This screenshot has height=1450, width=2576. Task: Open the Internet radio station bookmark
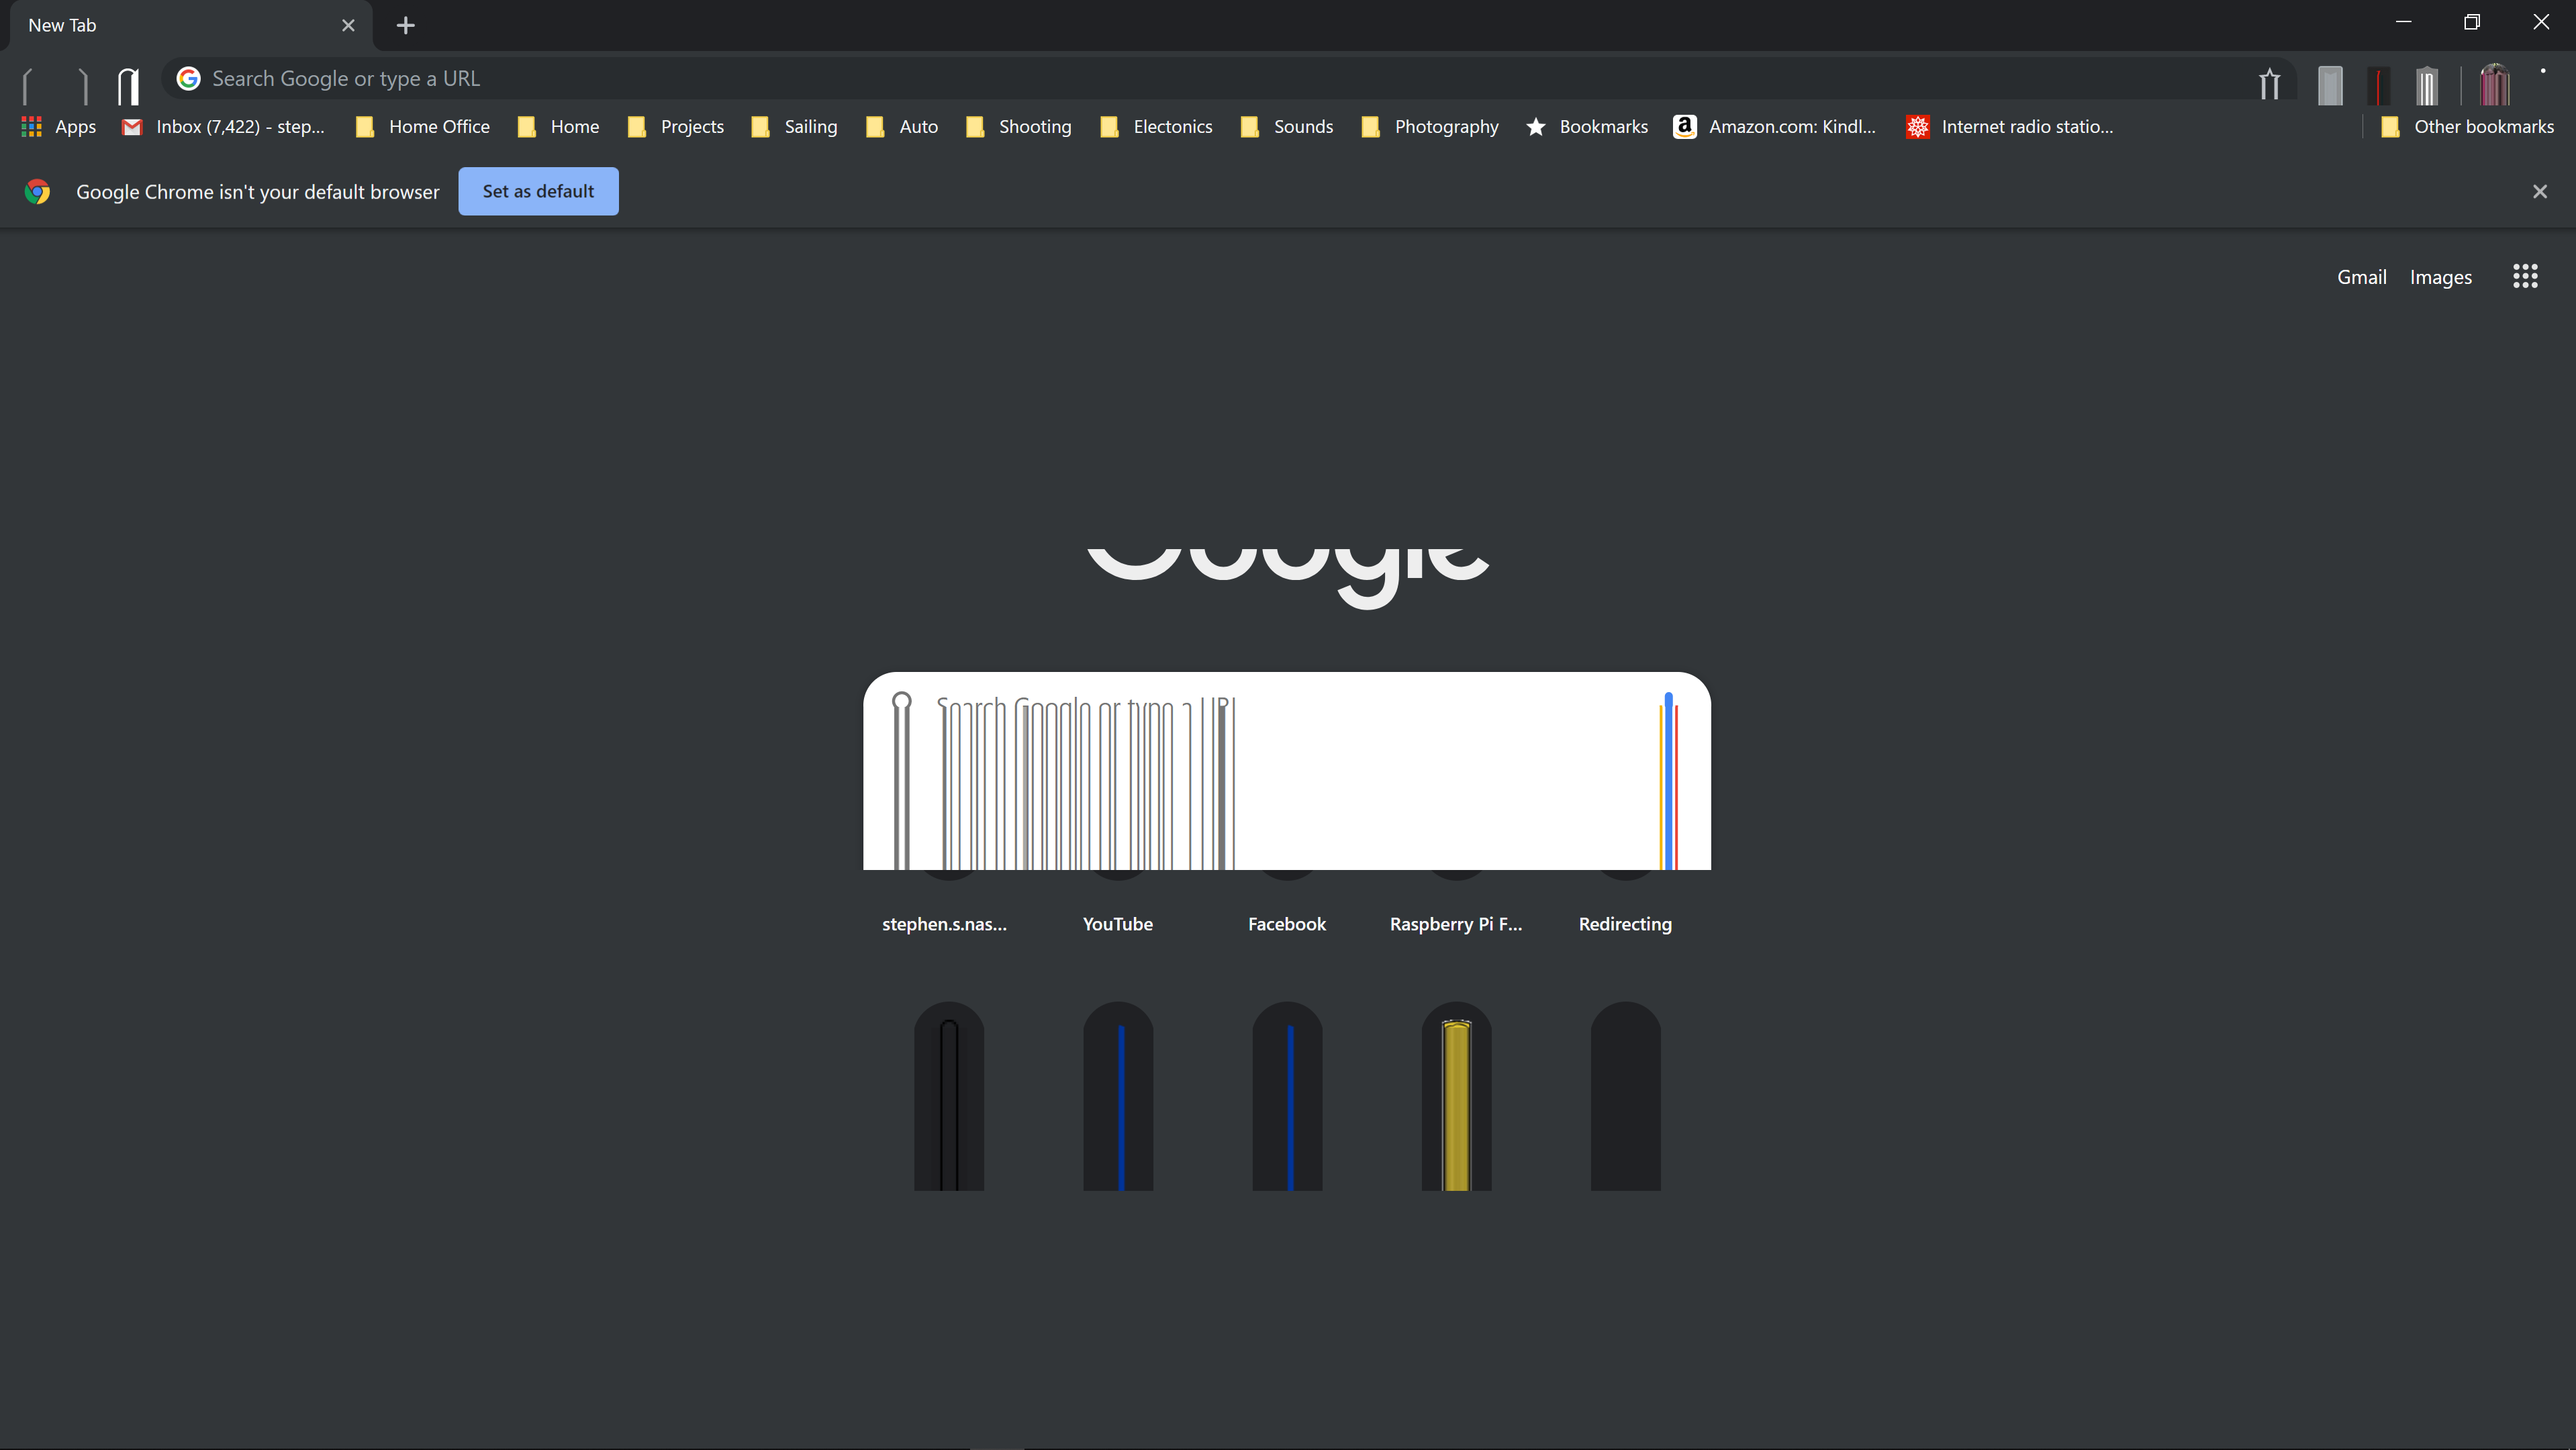coord(2010,127)
